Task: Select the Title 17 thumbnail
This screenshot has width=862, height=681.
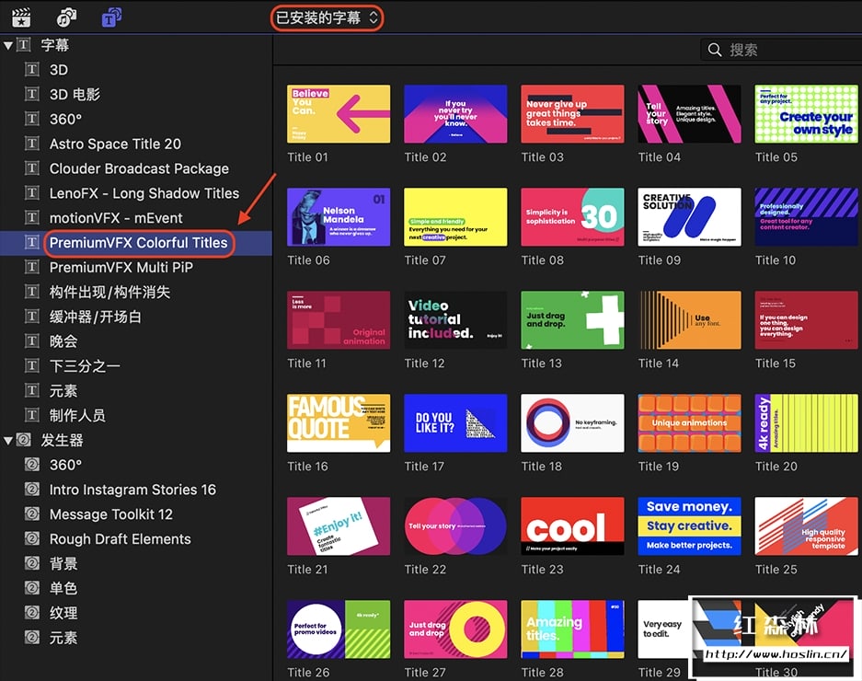Action: (x=455, y=423)
